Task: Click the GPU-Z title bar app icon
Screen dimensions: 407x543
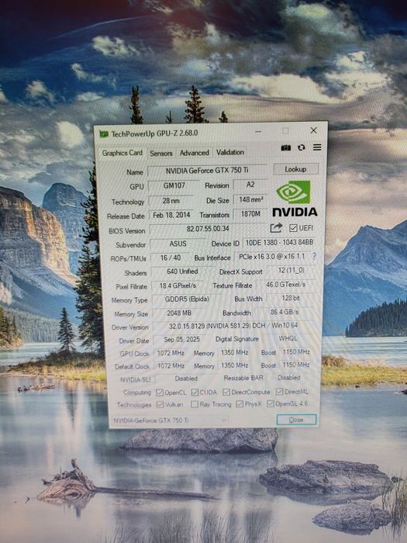Action: 103,134
